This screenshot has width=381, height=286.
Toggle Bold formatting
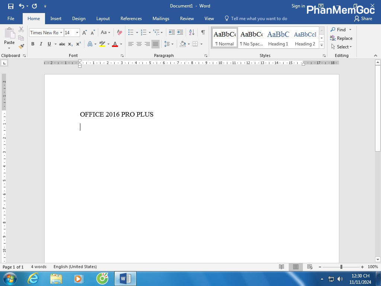tap(33, 44)
